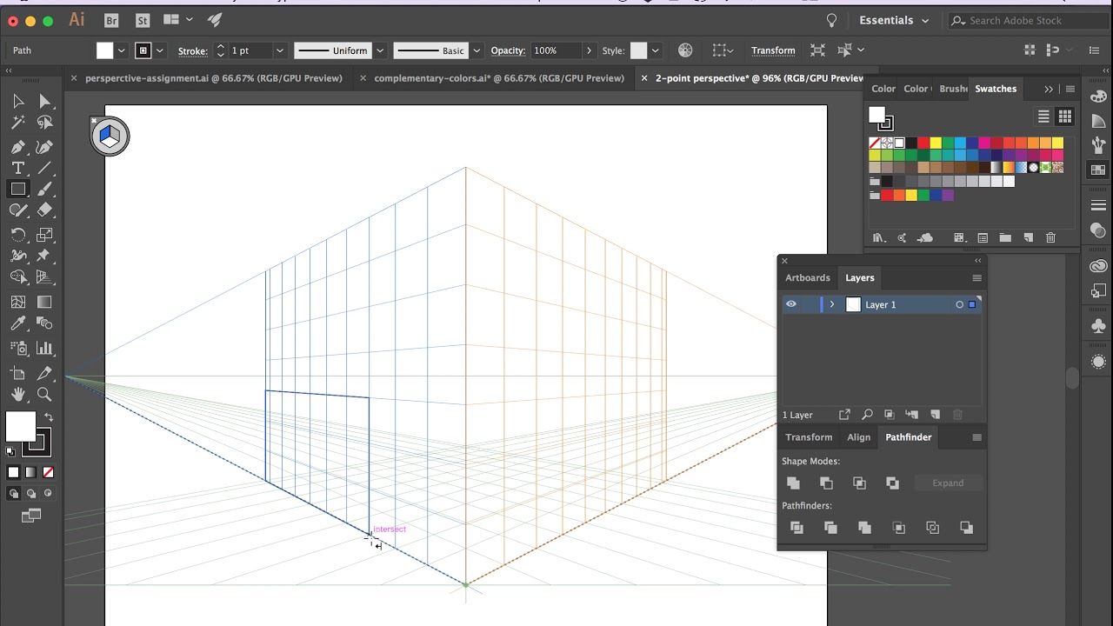Image resolution: width=1113 pixels, height=626 pixels.
Task: Open the complementary-colors.ai document tab
Action: [x=498, y=78]
